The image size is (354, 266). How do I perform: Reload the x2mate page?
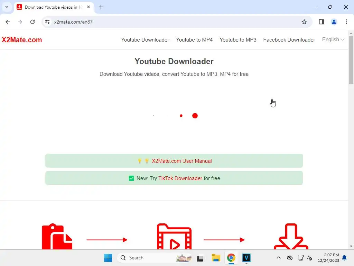tap(32, 22)
